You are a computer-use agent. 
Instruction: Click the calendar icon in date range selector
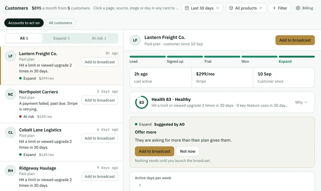pyautogui.click(x=187, y=8)
